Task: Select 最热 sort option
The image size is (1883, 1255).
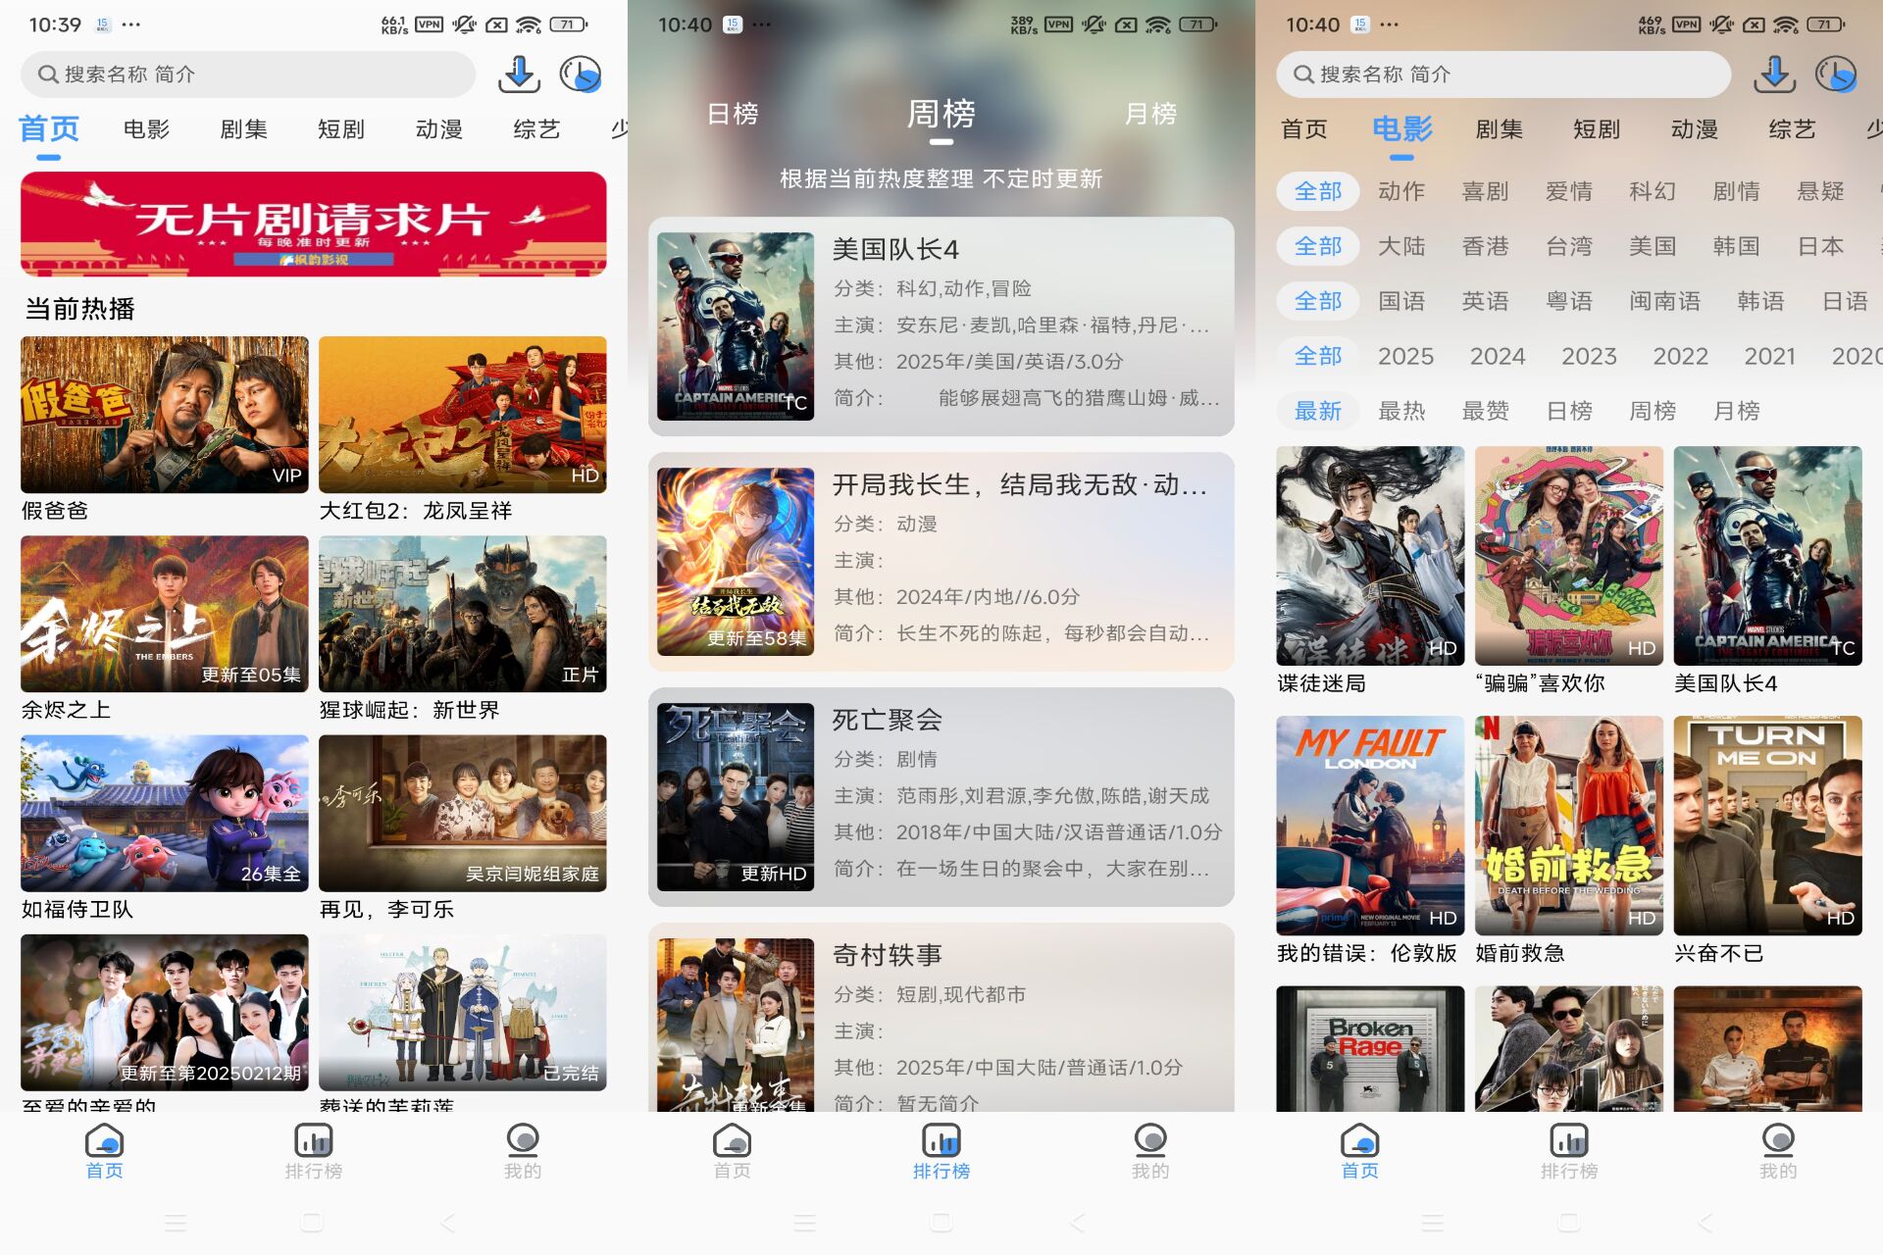Action: (1400, 411)
